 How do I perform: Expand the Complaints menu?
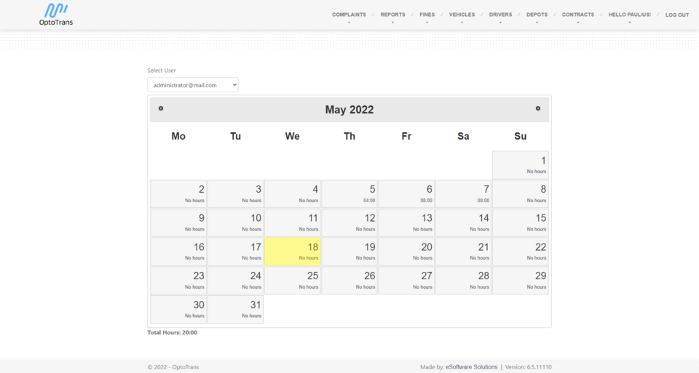click(349, 15)
